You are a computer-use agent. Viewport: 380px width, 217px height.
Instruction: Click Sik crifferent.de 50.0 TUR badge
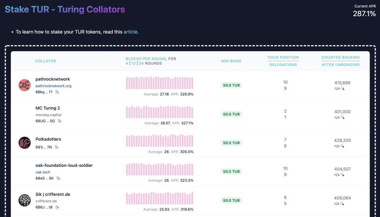tap(231, 201)
